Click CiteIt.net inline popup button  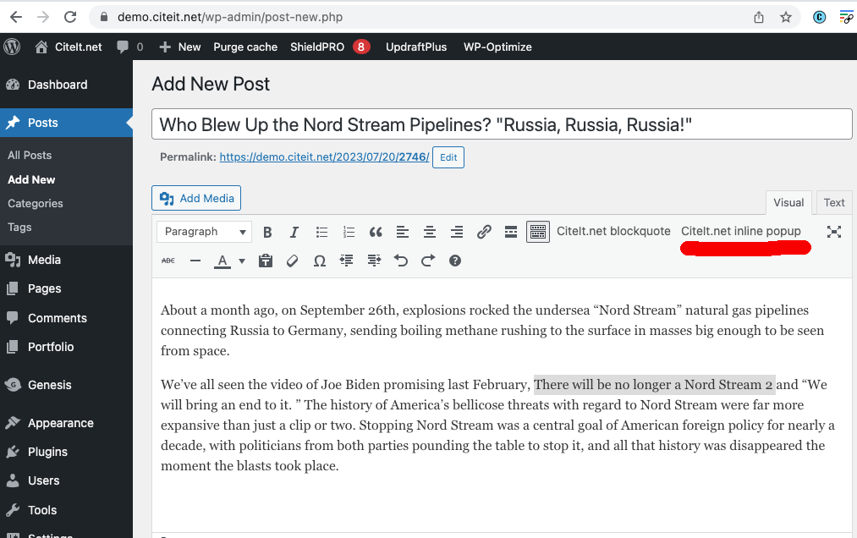click(x=740, y=231)
